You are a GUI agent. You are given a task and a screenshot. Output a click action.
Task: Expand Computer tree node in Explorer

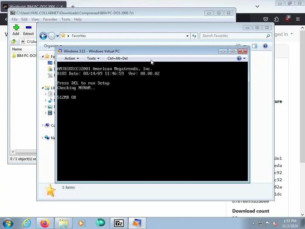pyautogui.click(x=43, y=126)
